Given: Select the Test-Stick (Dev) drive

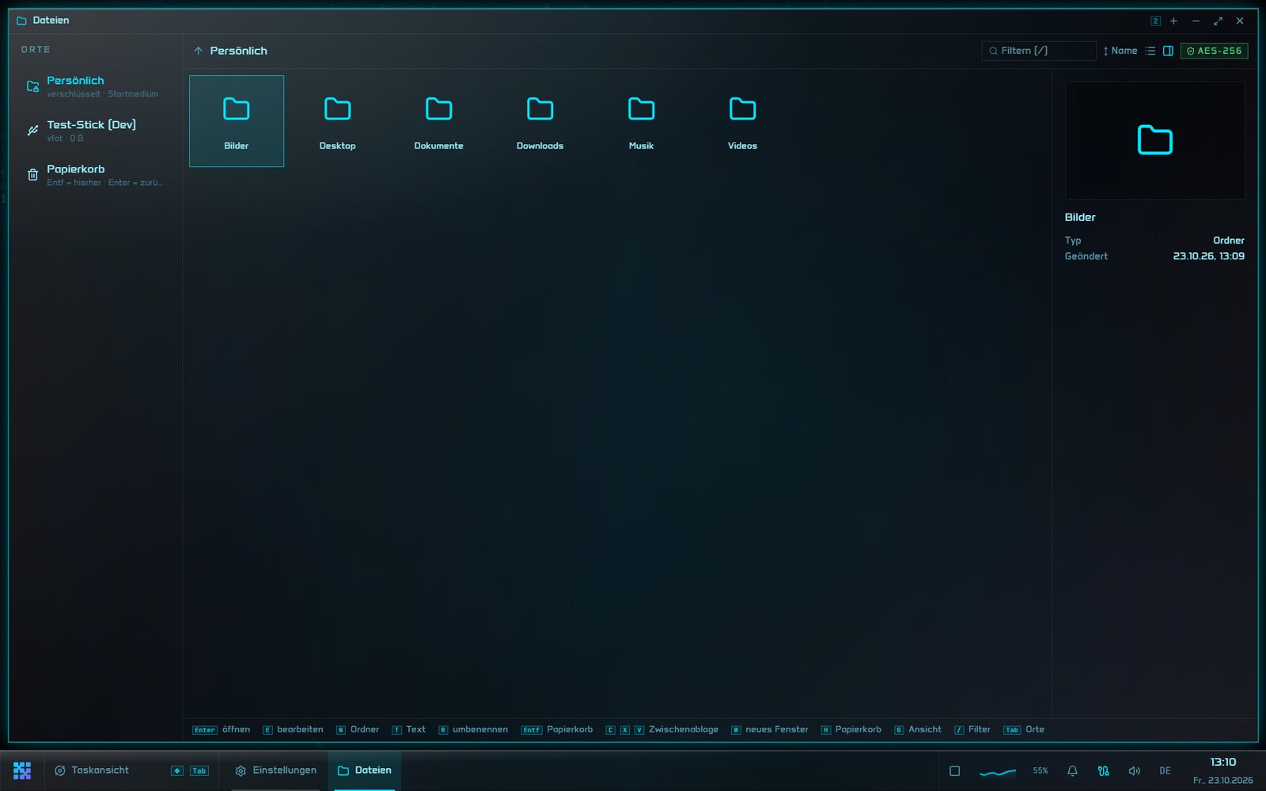Looking at the screenshot, I should 96,131.
